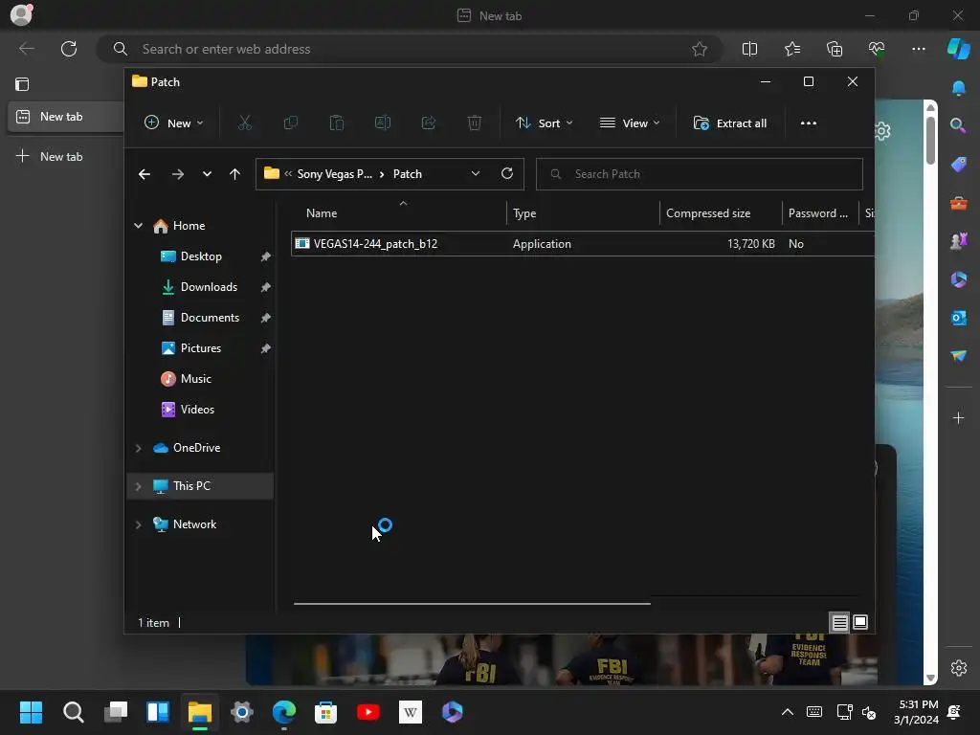Go forward in File Explorer navigation
The image size is (980, 735).
click(177, 174)
